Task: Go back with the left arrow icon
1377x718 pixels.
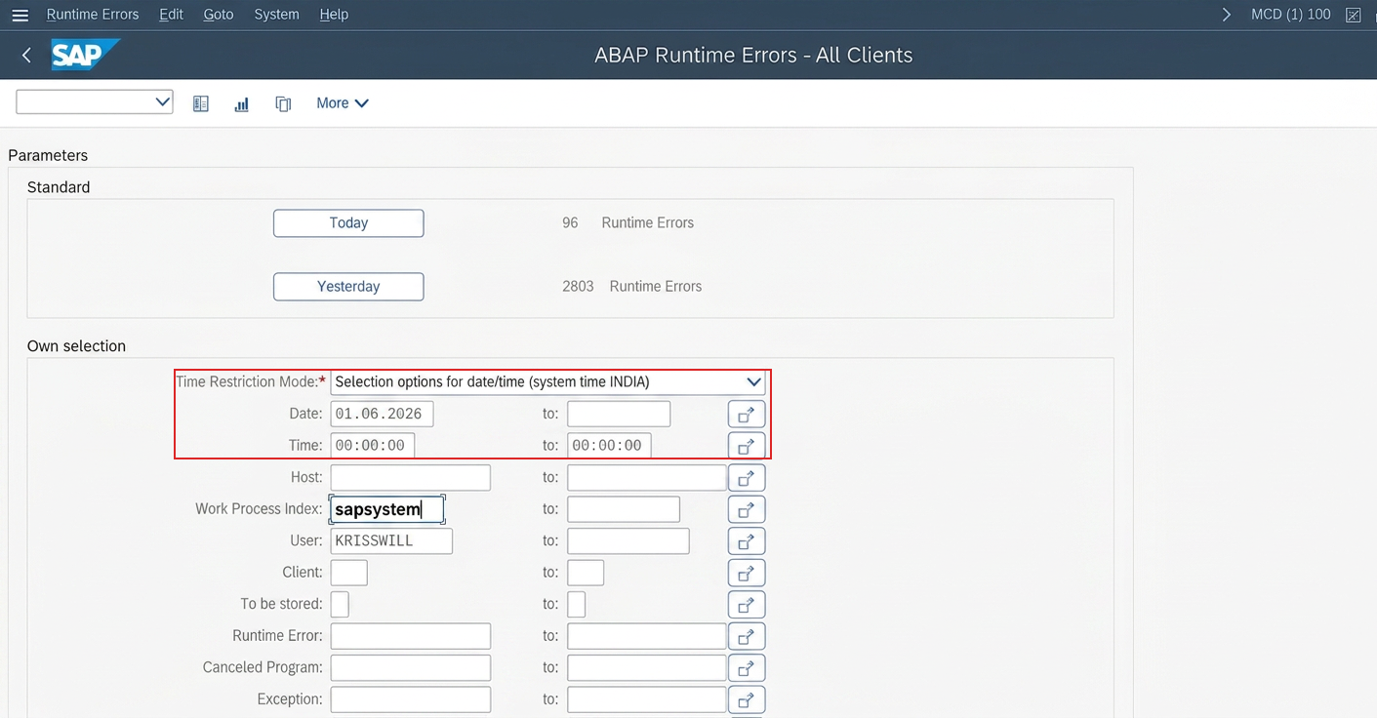Action: (26, 56)
